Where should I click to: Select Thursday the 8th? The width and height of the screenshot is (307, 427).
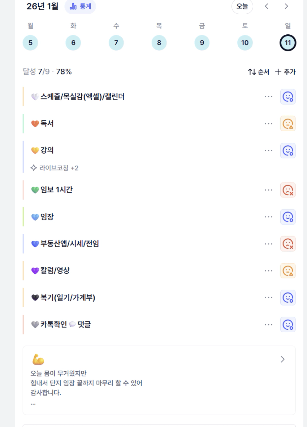coord(159,43)
